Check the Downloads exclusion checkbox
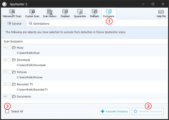Screen dimensions: 169x120 pos(10,60)
